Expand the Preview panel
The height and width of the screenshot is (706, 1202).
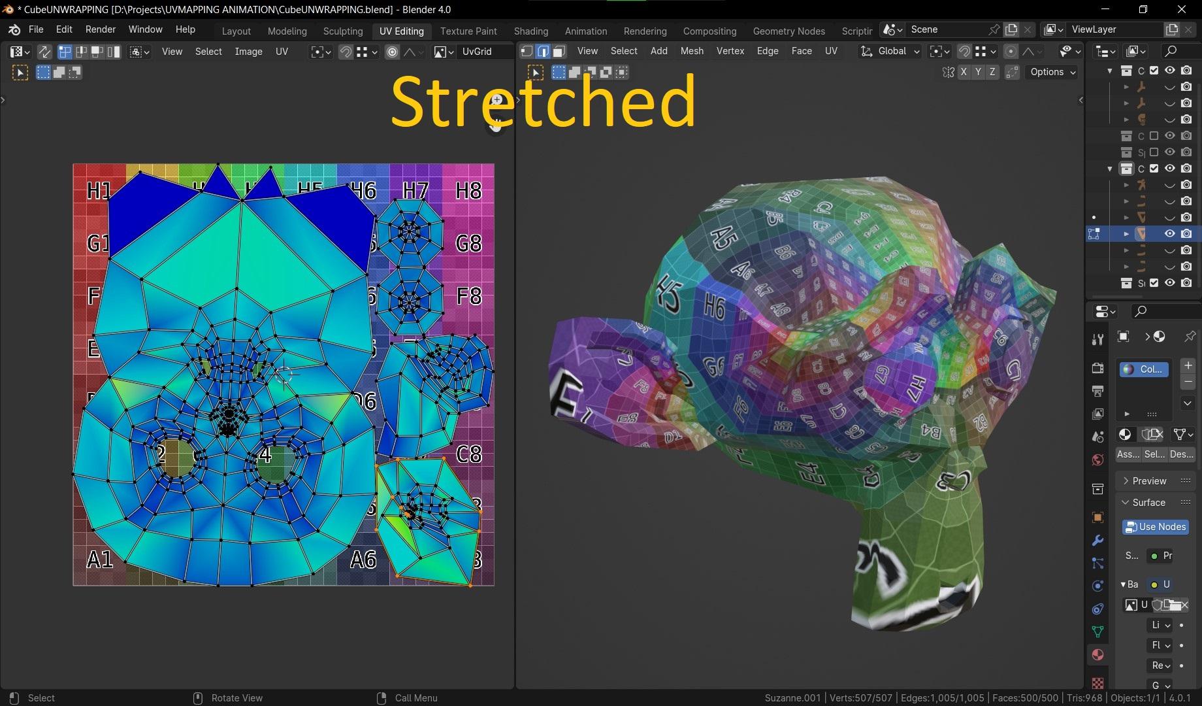tap(1148, 481)
